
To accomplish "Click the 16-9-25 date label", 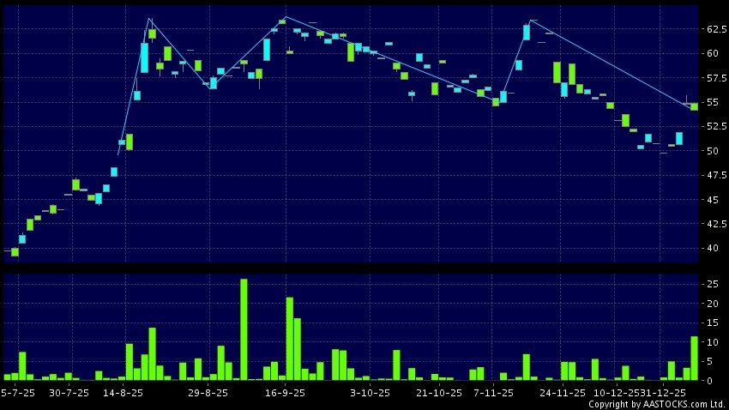I will click(286, 393).
